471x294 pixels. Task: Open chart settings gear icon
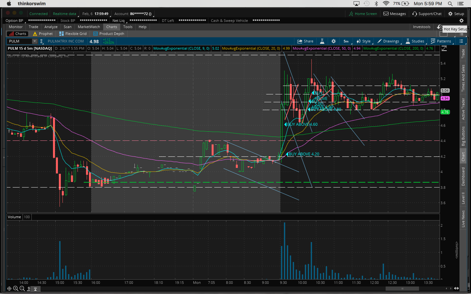334,41
